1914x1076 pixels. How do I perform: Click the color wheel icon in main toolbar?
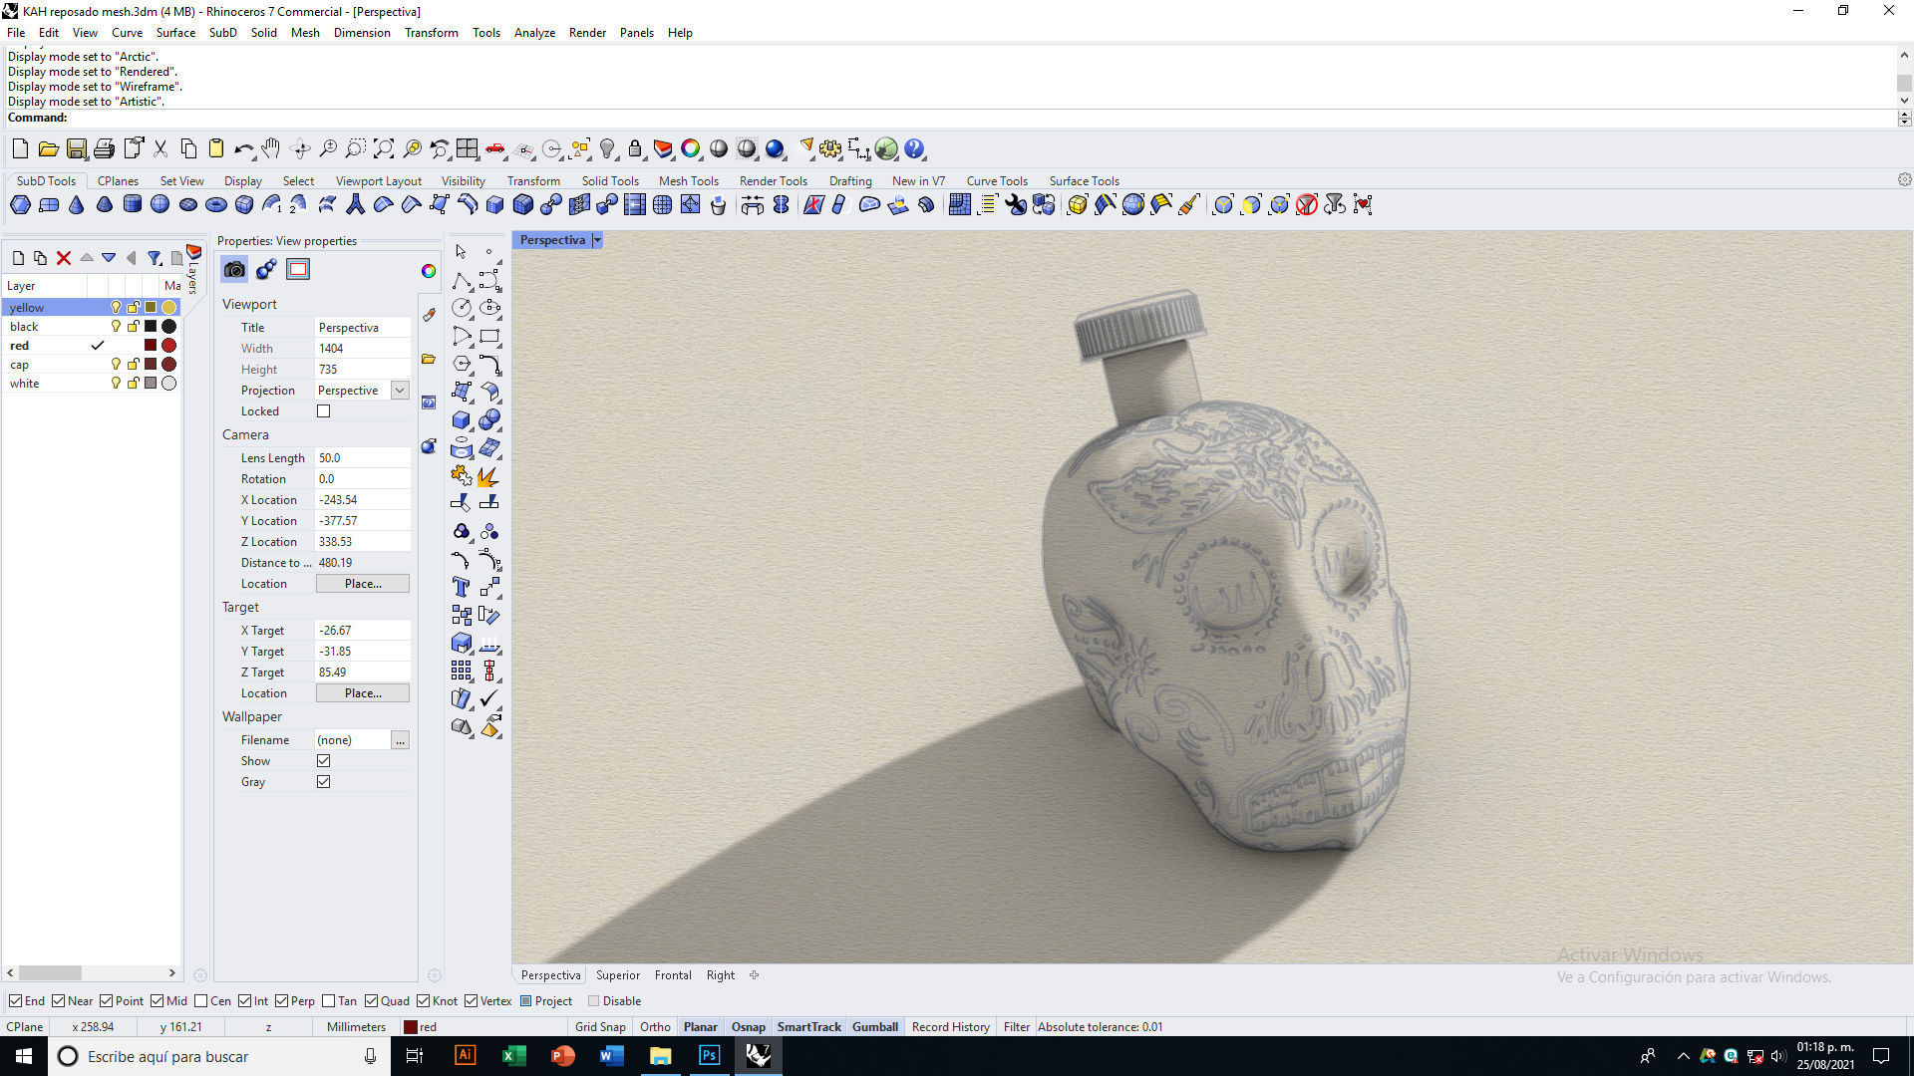tap(691, 149)
